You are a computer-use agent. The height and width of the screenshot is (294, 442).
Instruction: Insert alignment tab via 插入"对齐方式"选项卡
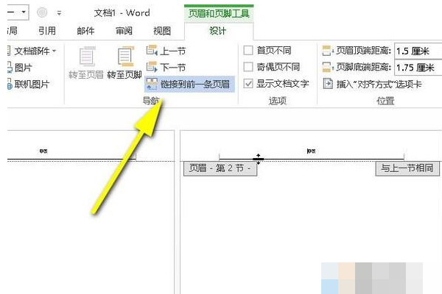pos(372,84)
